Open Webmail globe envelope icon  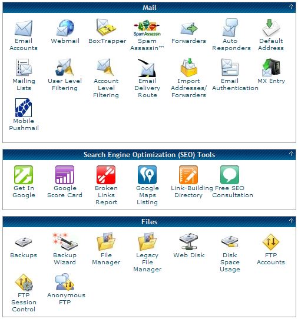(x=65, y=28)
